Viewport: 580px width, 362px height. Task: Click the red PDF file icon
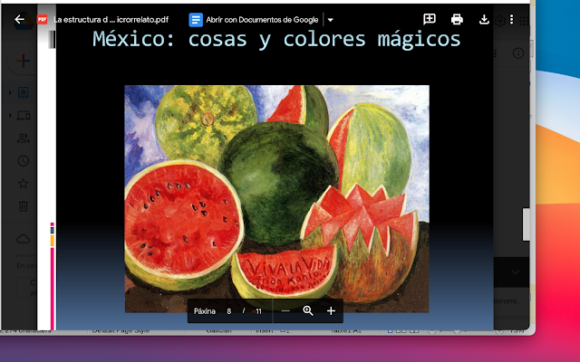tap(43, 19)
